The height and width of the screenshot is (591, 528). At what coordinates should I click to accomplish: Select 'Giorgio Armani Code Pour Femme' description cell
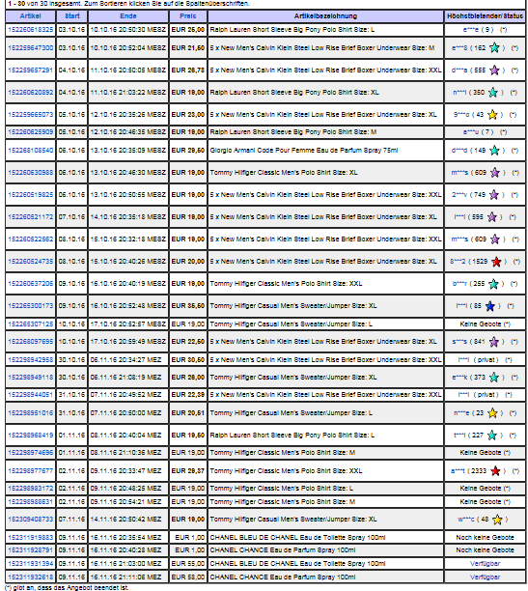[325, 151]
